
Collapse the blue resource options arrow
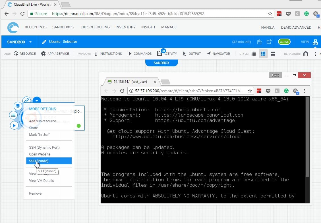(37, 100)
